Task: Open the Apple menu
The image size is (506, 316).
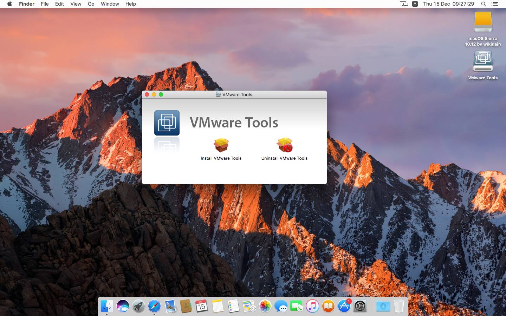Action: 9,4
